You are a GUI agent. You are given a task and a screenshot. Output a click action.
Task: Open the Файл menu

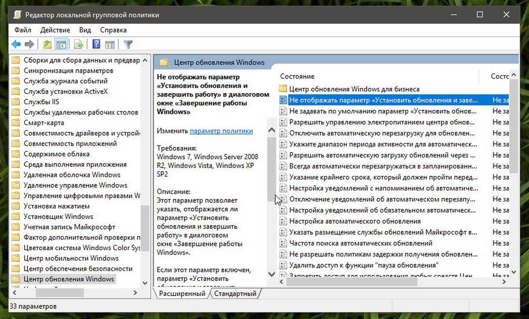point(22,30)
